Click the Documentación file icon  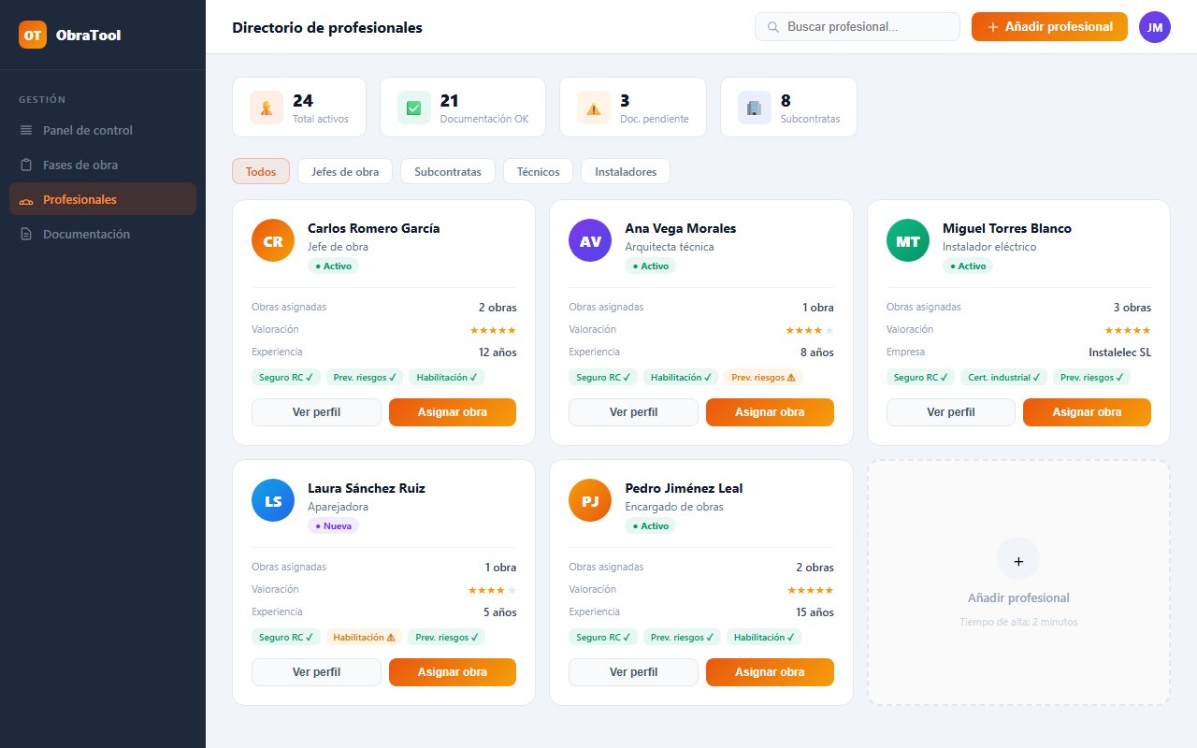pos(26,234)
